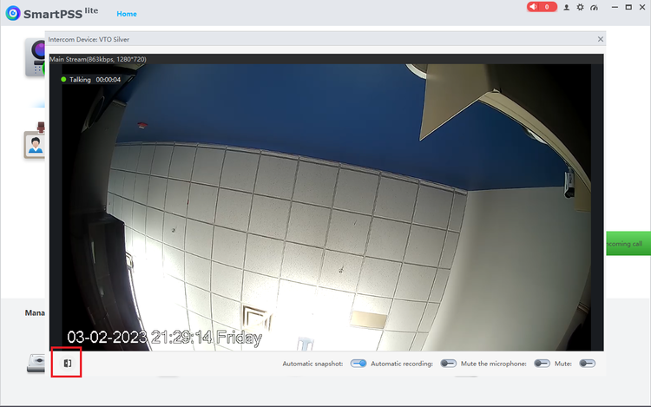Toggle the Mute the microphone switch
Viewport: 651px width, 407px height.
[542, 364]
